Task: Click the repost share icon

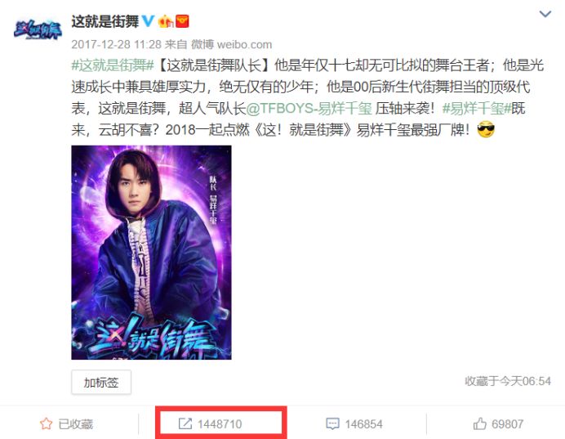Action: (x=185, y=423)
